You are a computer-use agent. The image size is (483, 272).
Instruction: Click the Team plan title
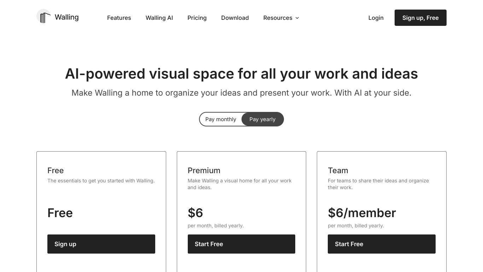338,170
